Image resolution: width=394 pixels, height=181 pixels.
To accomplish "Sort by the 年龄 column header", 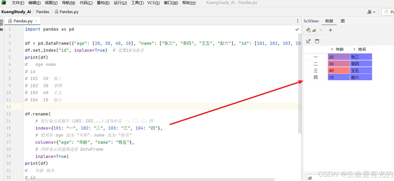I will [339, 49].
